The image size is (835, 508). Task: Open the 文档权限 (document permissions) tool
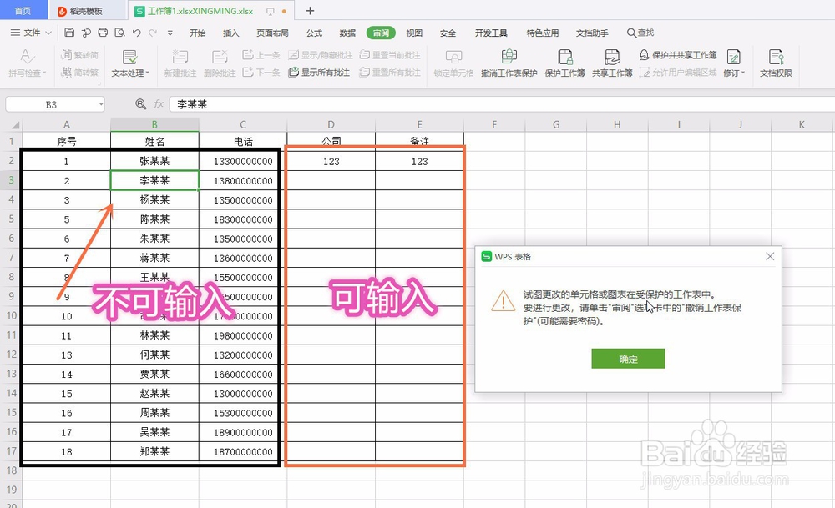775,63
